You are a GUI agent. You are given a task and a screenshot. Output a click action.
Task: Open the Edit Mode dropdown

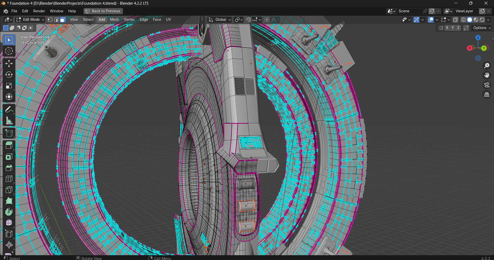pos(30,20)
